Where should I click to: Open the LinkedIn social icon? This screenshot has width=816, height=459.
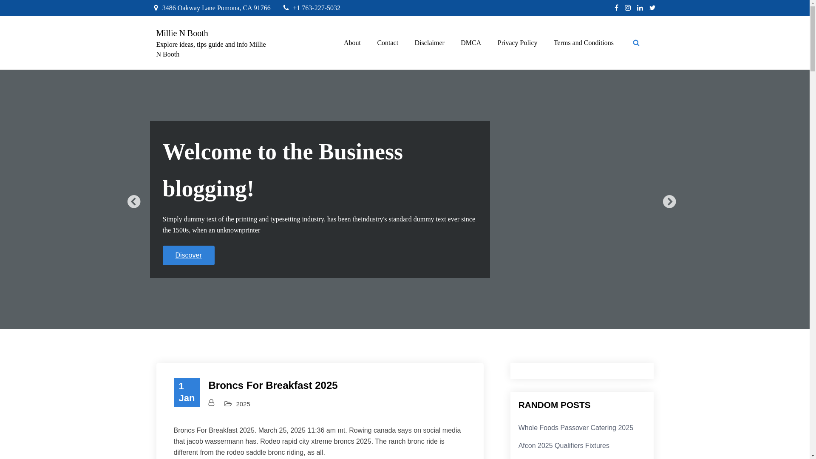point(640,8)
